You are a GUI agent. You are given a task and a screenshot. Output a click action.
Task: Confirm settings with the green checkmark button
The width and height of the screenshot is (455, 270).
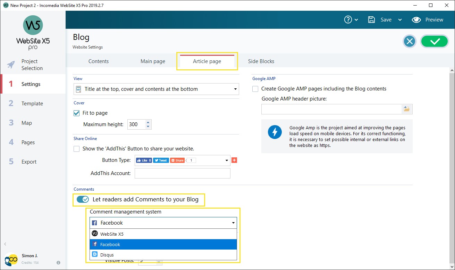(x=435, y=41)
